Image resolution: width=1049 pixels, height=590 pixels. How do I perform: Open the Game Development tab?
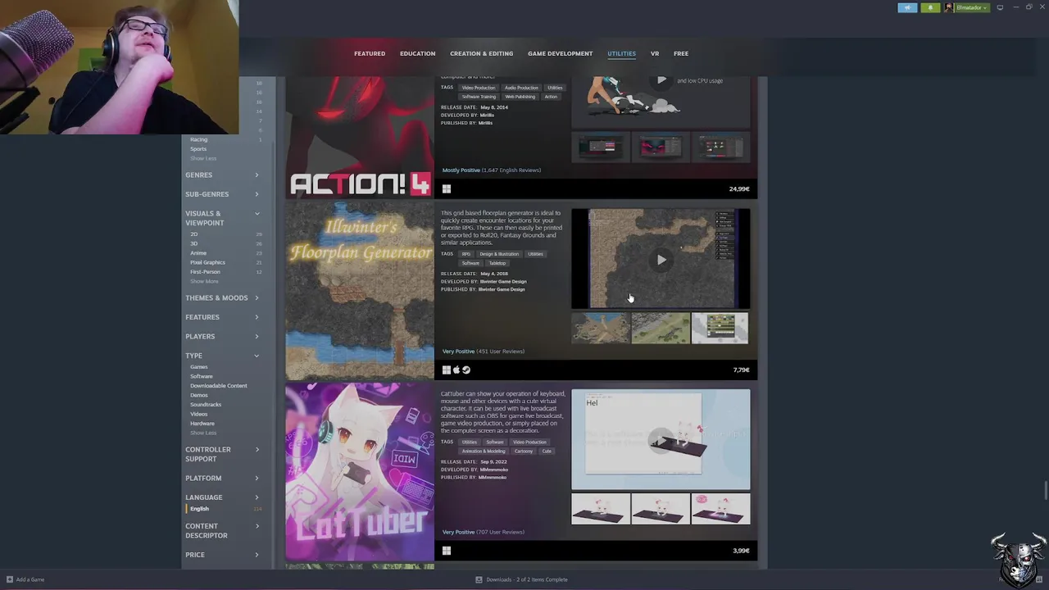(560, 53)
